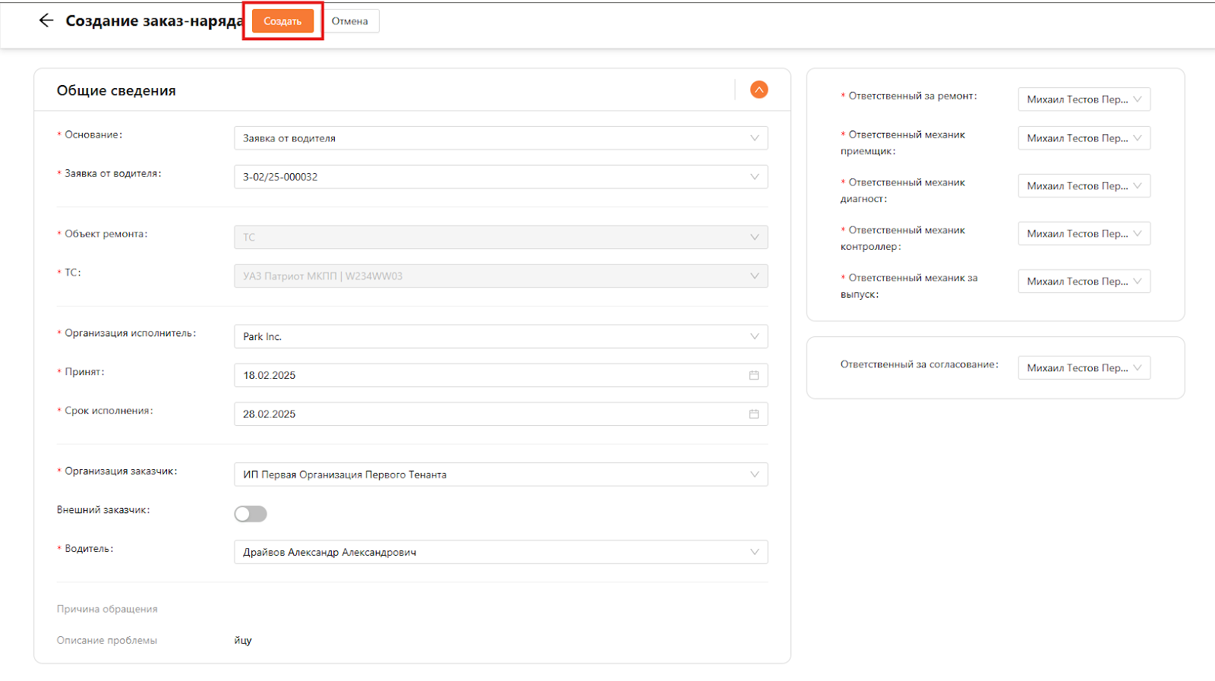
Task: Click the disabled ТС vehicle field
Action: click(486, 276)
